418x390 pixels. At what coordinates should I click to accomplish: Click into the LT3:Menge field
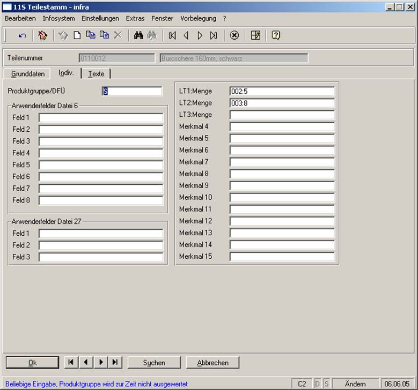tap(282, 115)
